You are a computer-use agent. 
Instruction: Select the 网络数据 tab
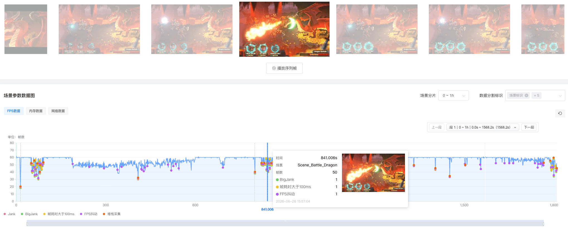[x=58, y=111]
